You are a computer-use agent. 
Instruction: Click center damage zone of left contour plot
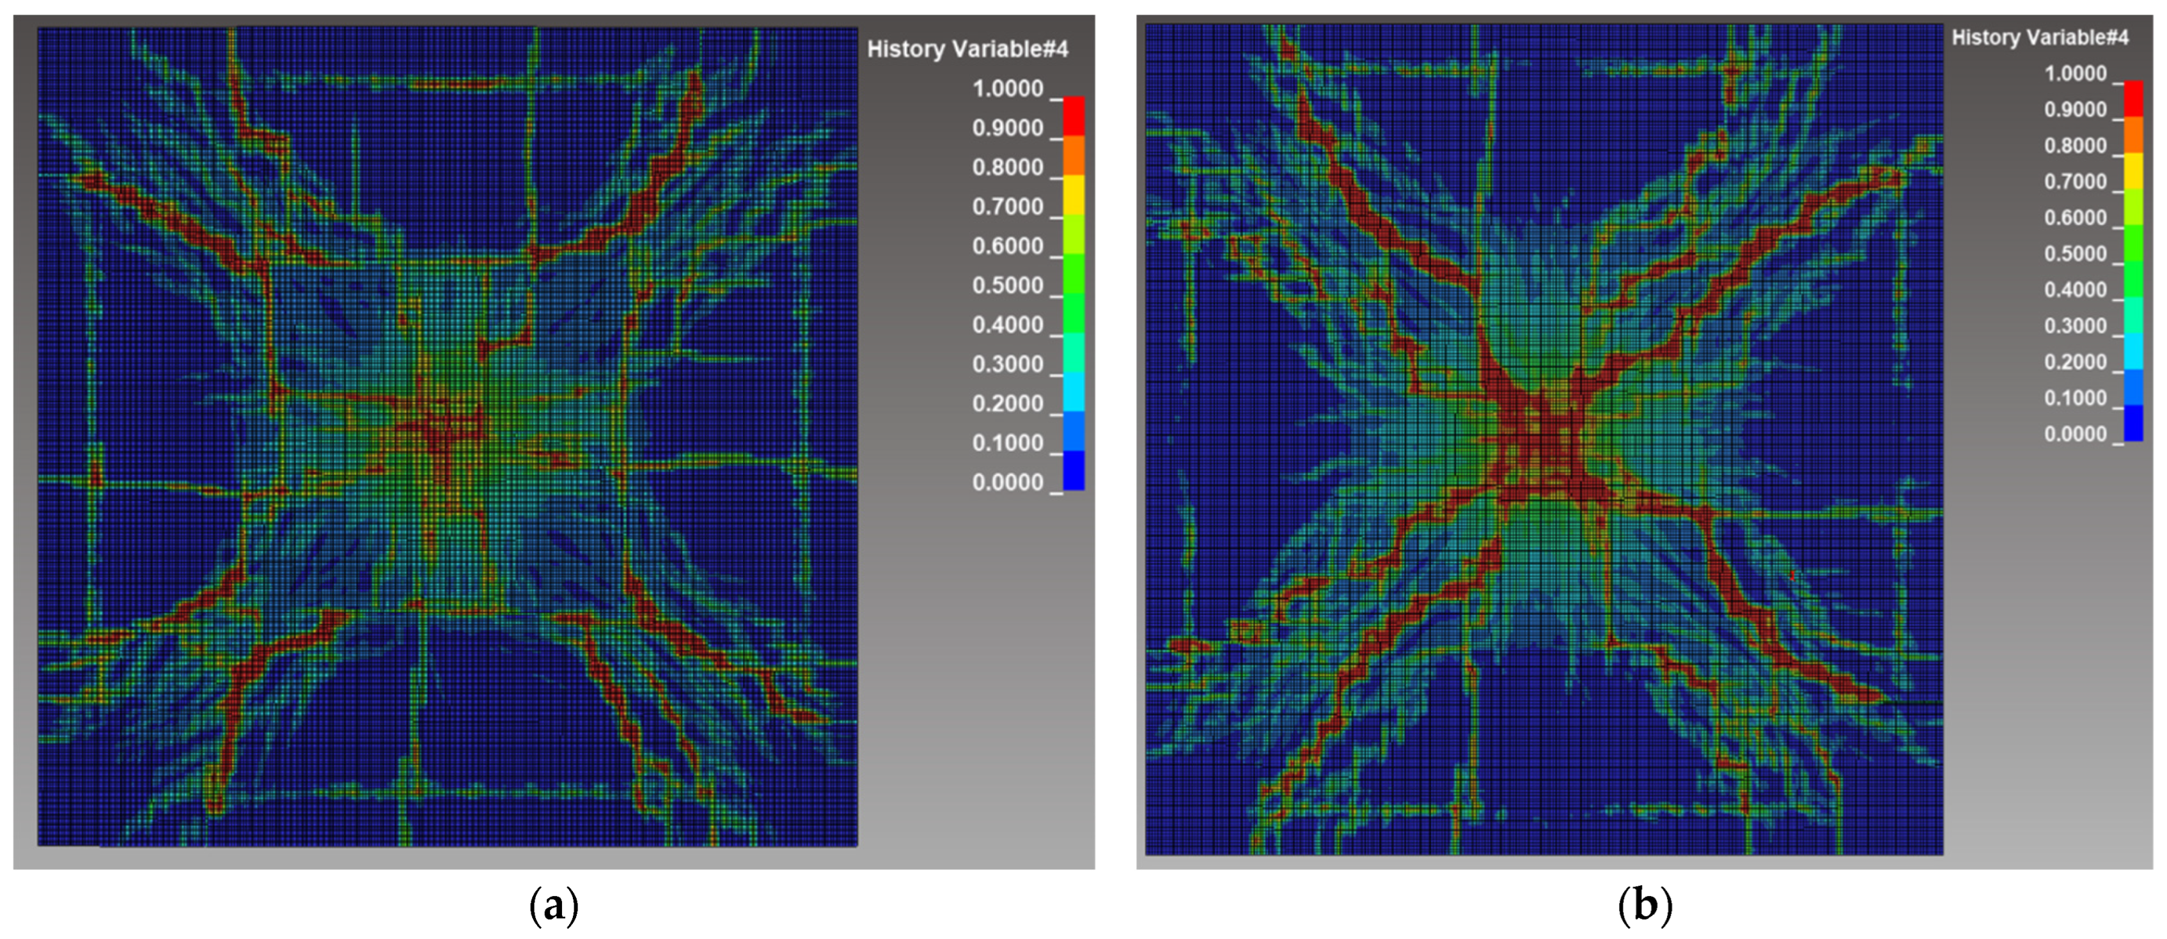(x=442, y=433)
